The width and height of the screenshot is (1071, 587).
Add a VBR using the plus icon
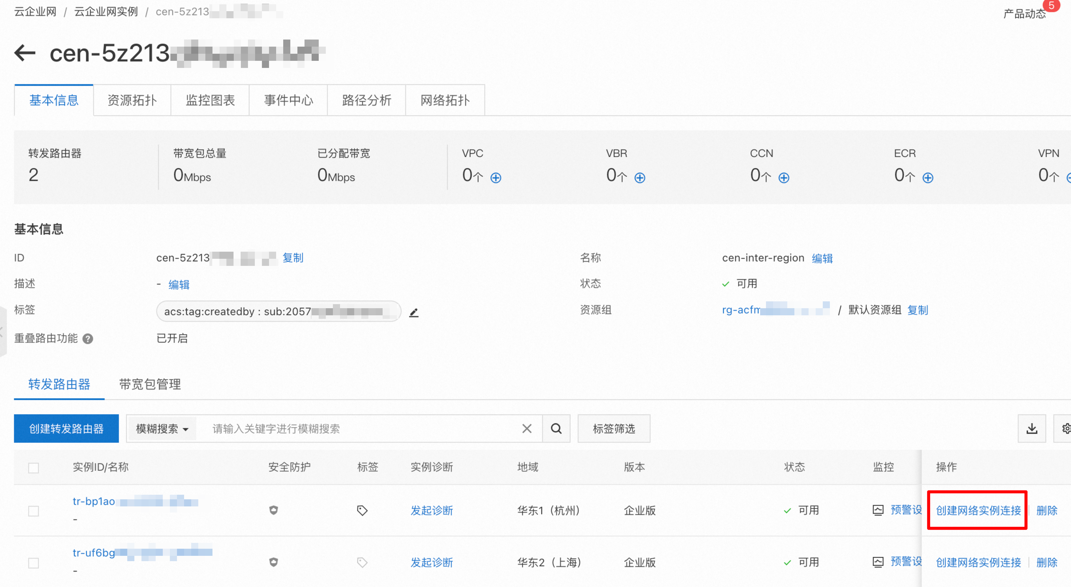click(640, 178)
